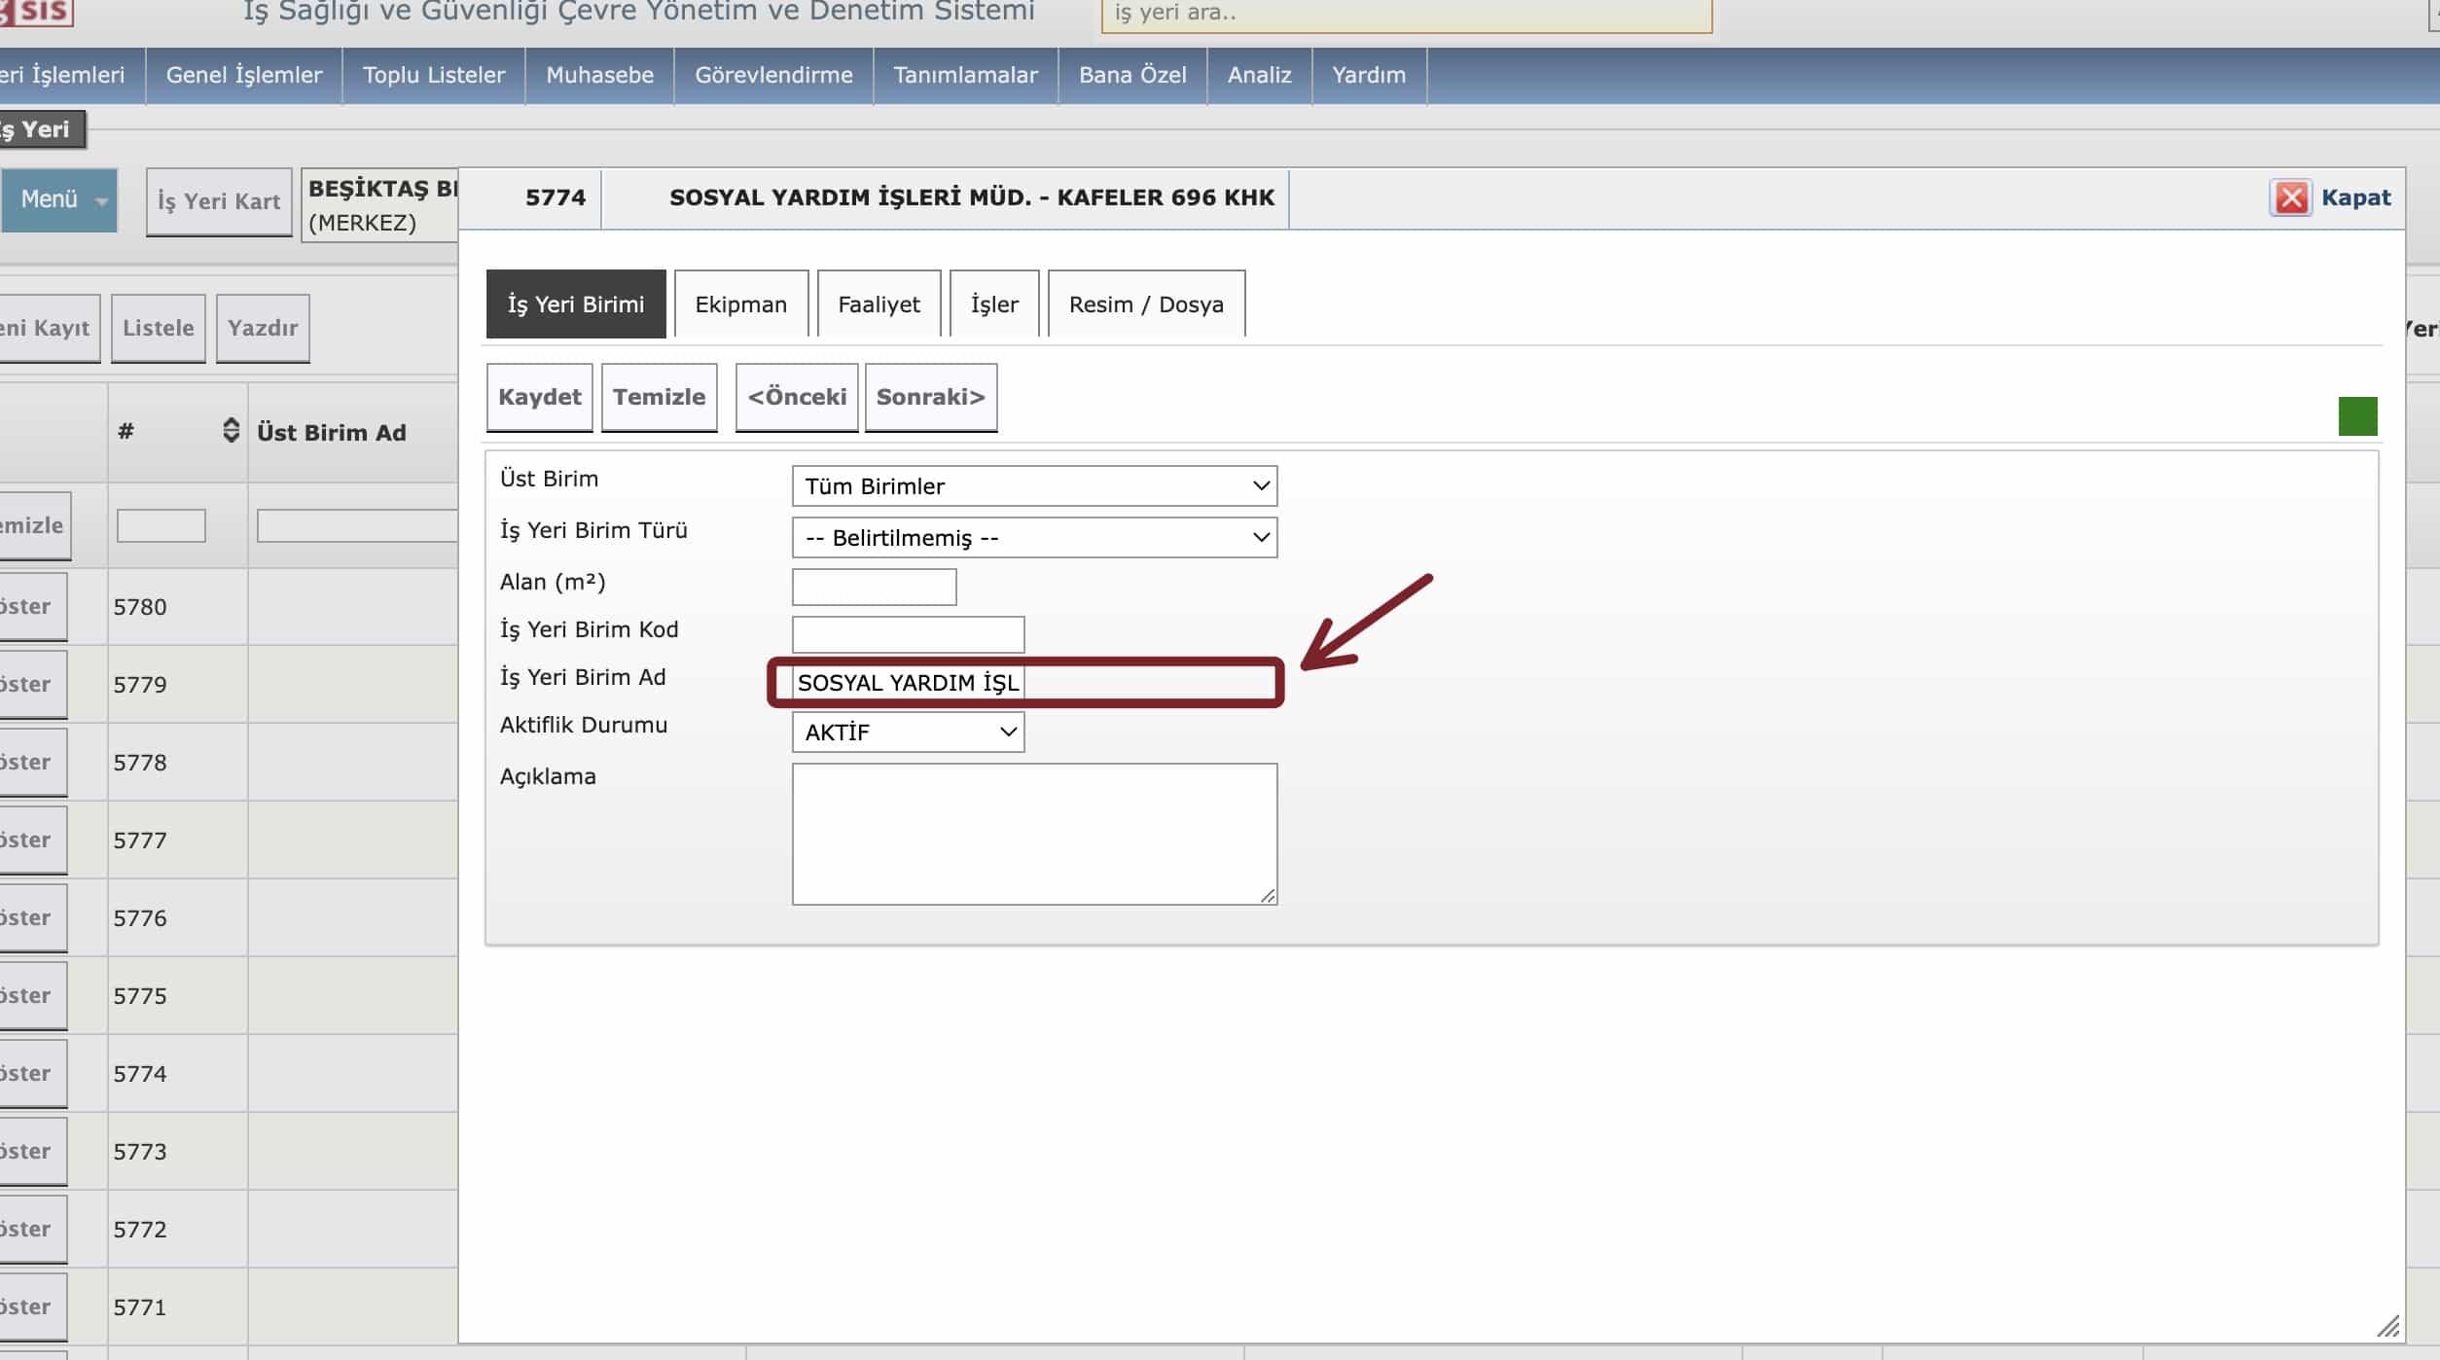The image size is (2440, 1360).
Task: Expand the Üst Birim dropdown
Action: tap(1034, 485)
